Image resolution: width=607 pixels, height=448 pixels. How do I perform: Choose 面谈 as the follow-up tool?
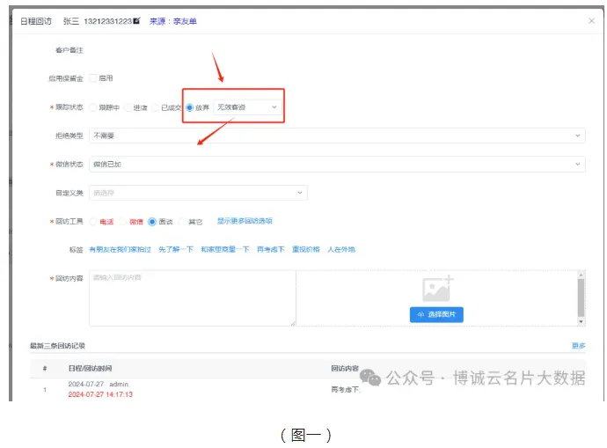[152, 221]
